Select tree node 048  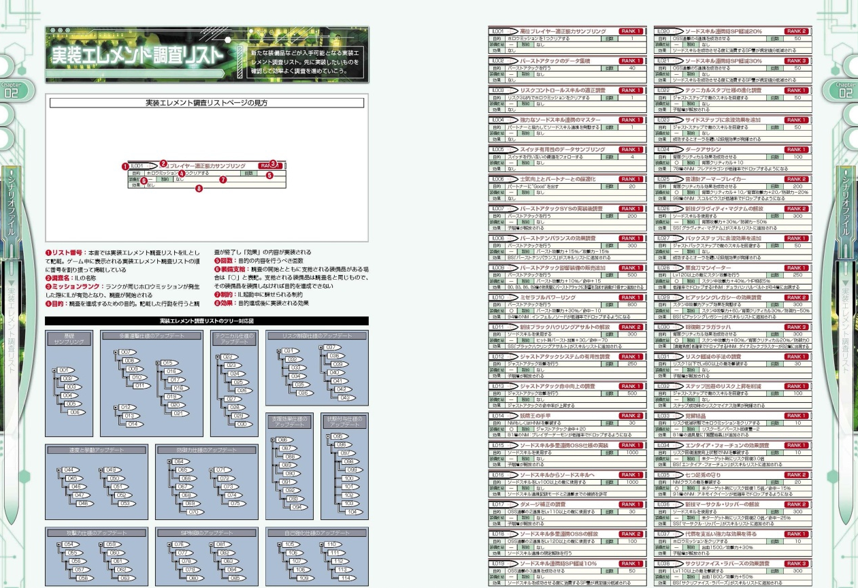pos(84,502)
